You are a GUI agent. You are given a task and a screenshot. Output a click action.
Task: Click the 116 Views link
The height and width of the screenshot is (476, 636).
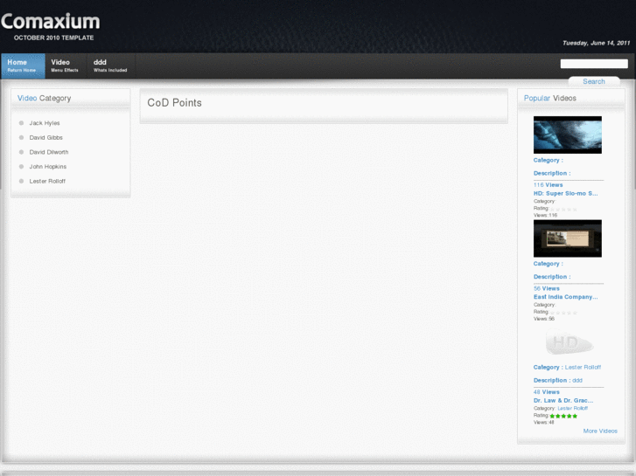coord(548,185)
